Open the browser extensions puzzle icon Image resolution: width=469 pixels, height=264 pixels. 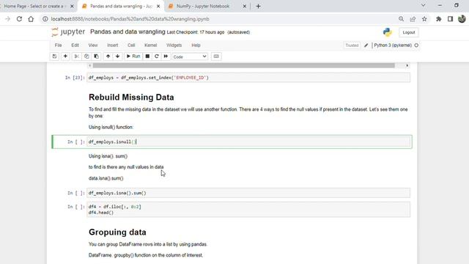[438, 19]
